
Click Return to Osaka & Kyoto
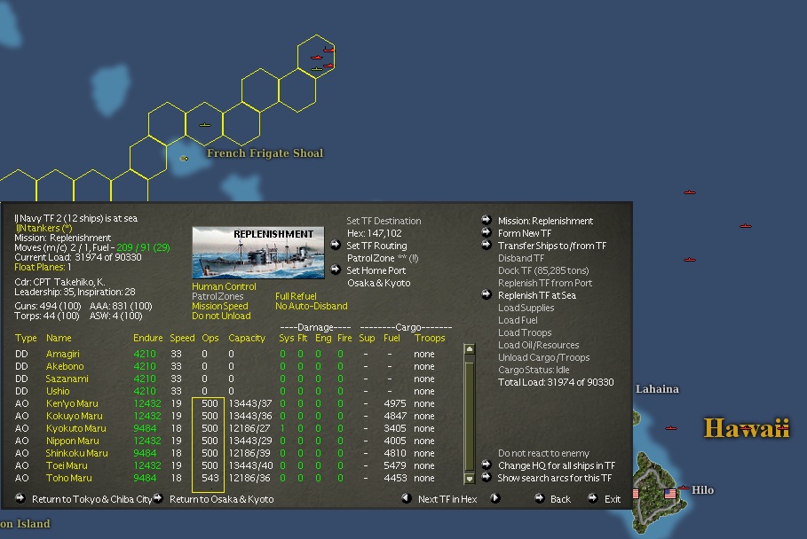tap(222, 499)
